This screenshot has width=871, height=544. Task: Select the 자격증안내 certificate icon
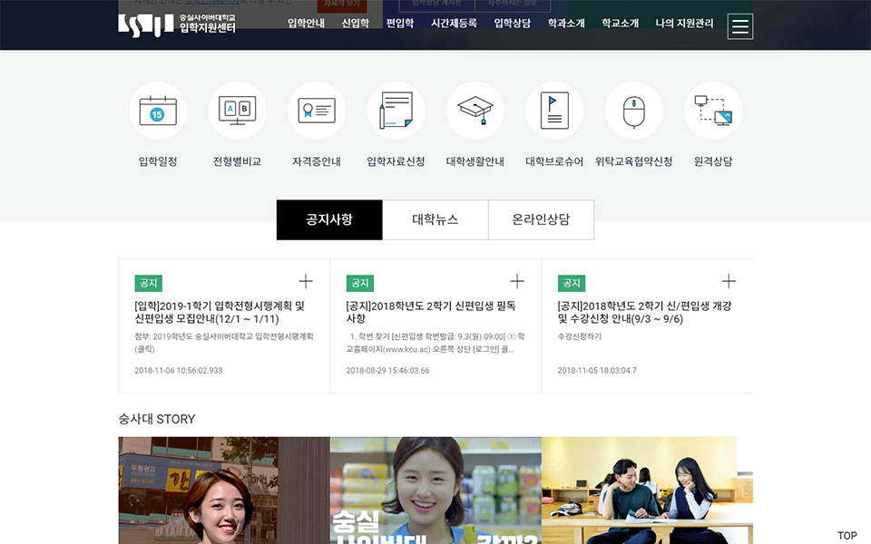(x=317, y=111)
